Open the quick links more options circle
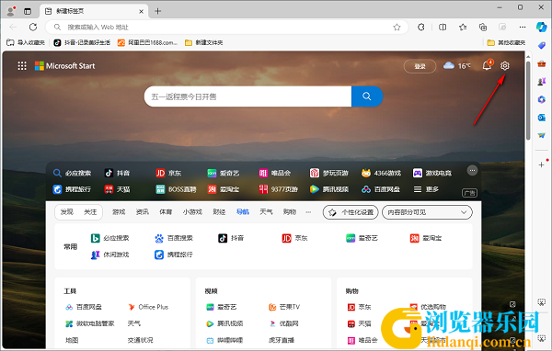The height and width of the screenshot is (351, 552). tap(472, 171)
